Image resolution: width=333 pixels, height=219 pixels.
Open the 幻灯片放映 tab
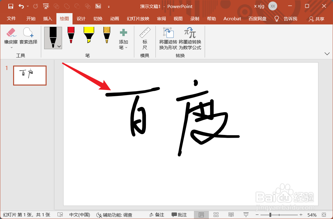coord(138,19)
